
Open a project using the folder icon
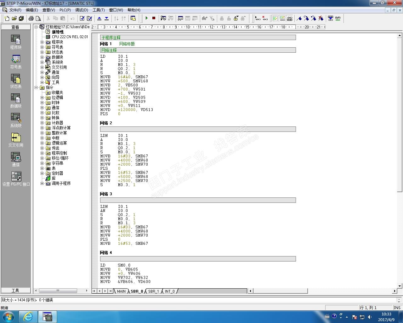(x=14, y=18)
